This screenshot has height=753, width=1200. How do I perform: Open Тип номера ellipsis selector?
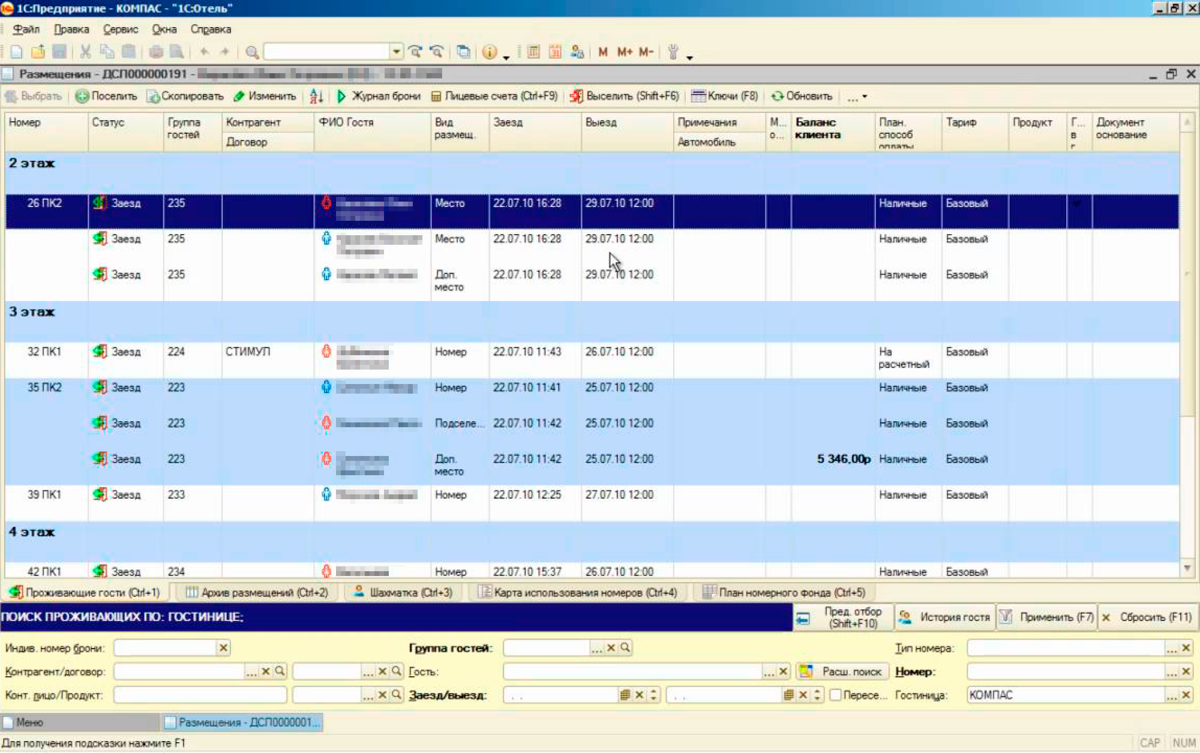click(1171, 649)
